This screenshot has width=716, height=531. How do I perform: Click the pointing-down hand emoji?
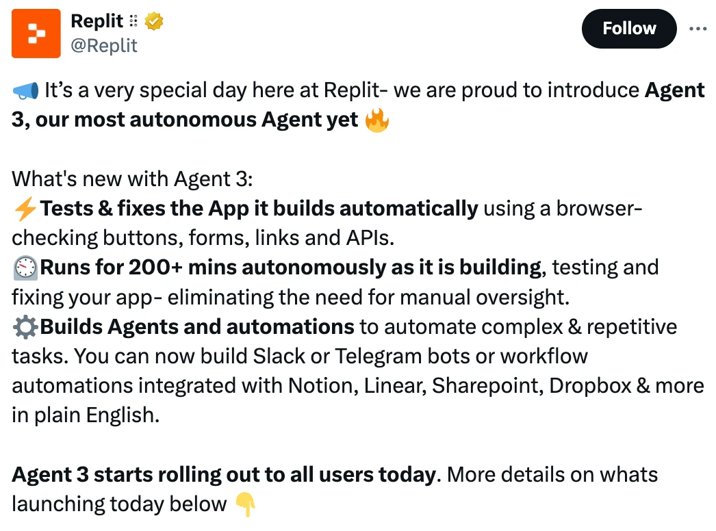245,506
